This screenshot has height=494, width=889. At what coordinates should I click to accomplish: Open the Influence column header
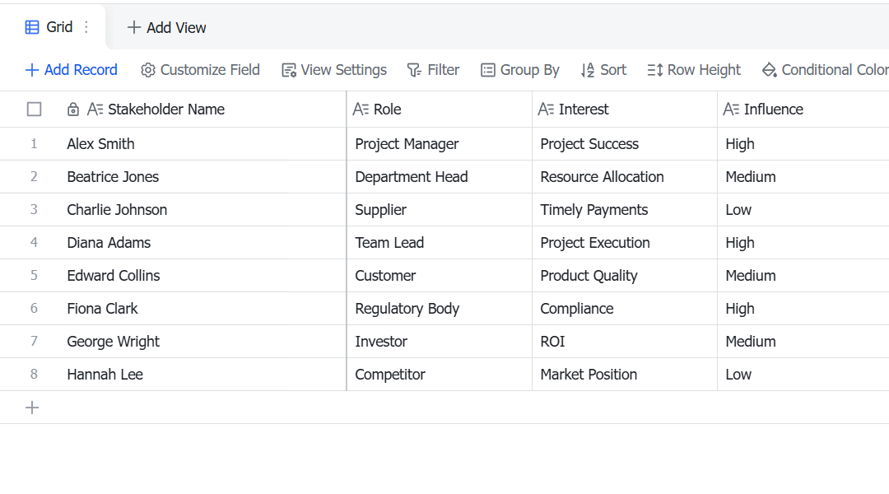coord(803,109)
